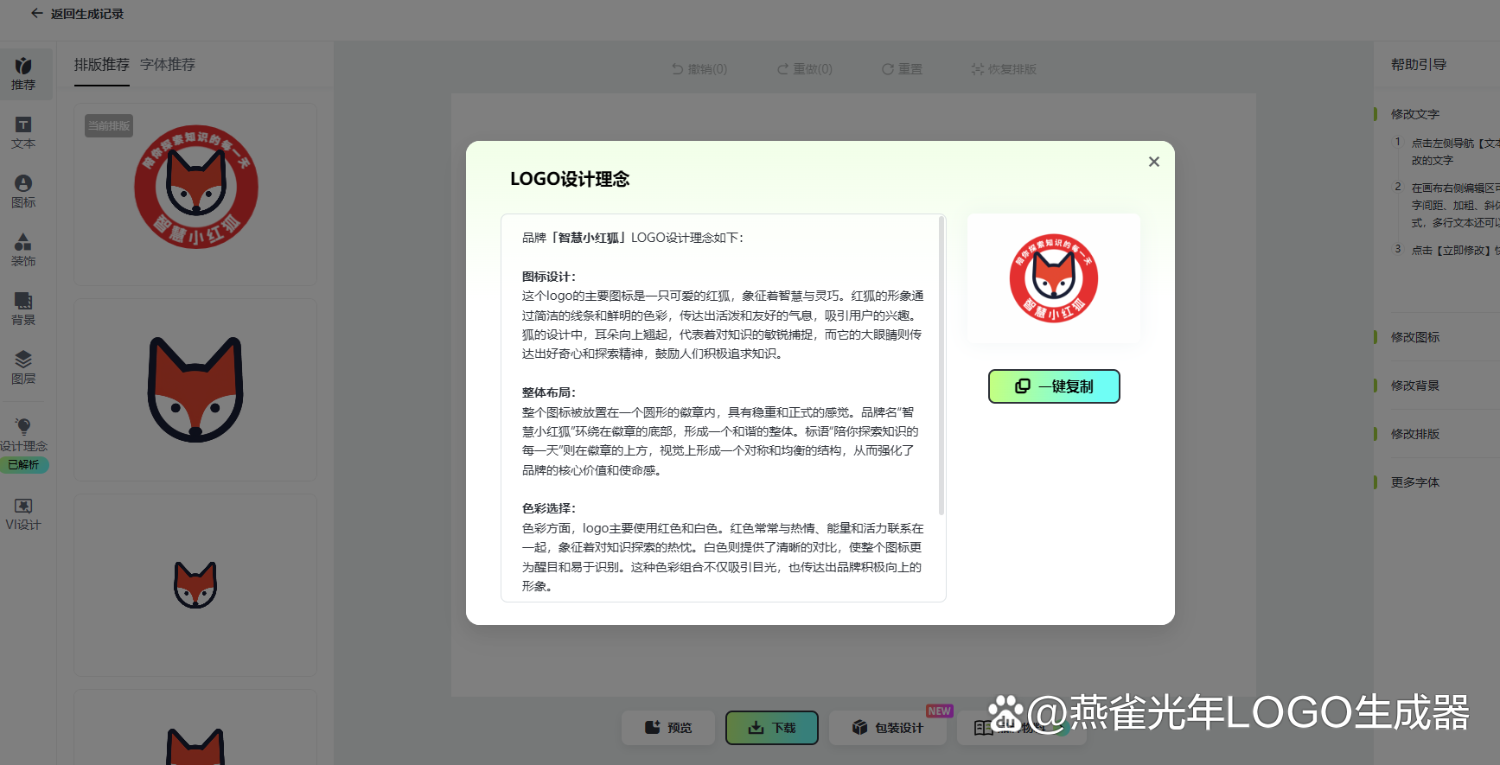The width and height of the screenshot is (1500, 765).
Task: Open the 背景 background panel
Action: 23,309
